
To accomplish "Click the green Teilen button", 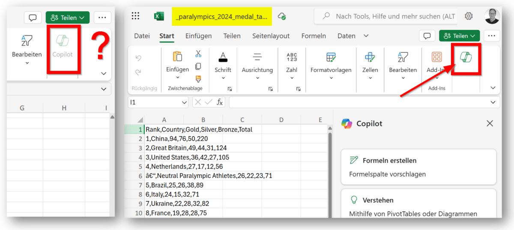I will point(459,36).
